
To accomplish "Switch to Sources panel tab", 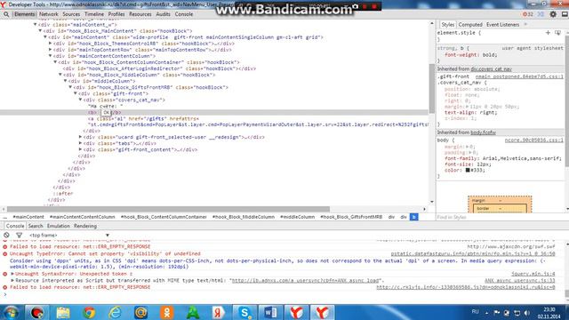I will coord(71,14).
